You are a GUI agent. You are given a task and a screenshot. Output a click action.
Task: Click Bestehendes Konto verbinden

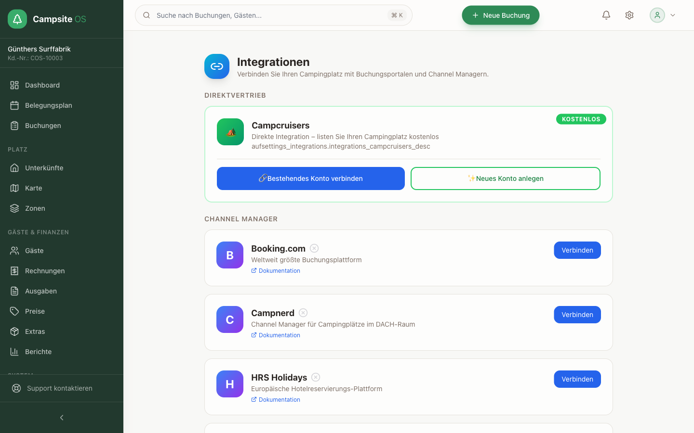coord(311,178)
